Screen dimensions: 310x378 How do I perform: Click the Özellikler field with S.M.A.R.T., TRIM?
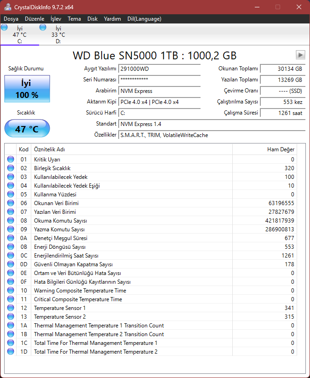[212, 135]
